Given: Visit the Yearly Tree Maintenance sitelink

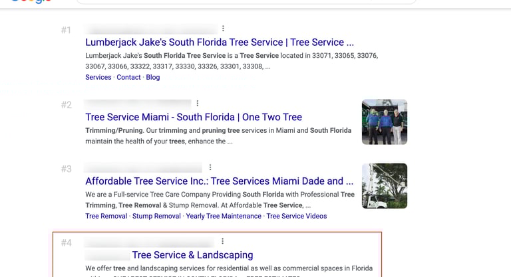Looking at the screenshot, I should coord(224,216).
